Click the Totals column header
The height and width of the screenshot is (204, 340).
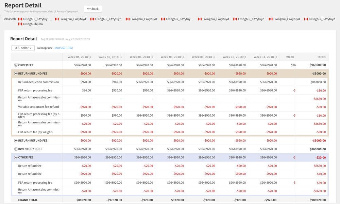[321, 57]
